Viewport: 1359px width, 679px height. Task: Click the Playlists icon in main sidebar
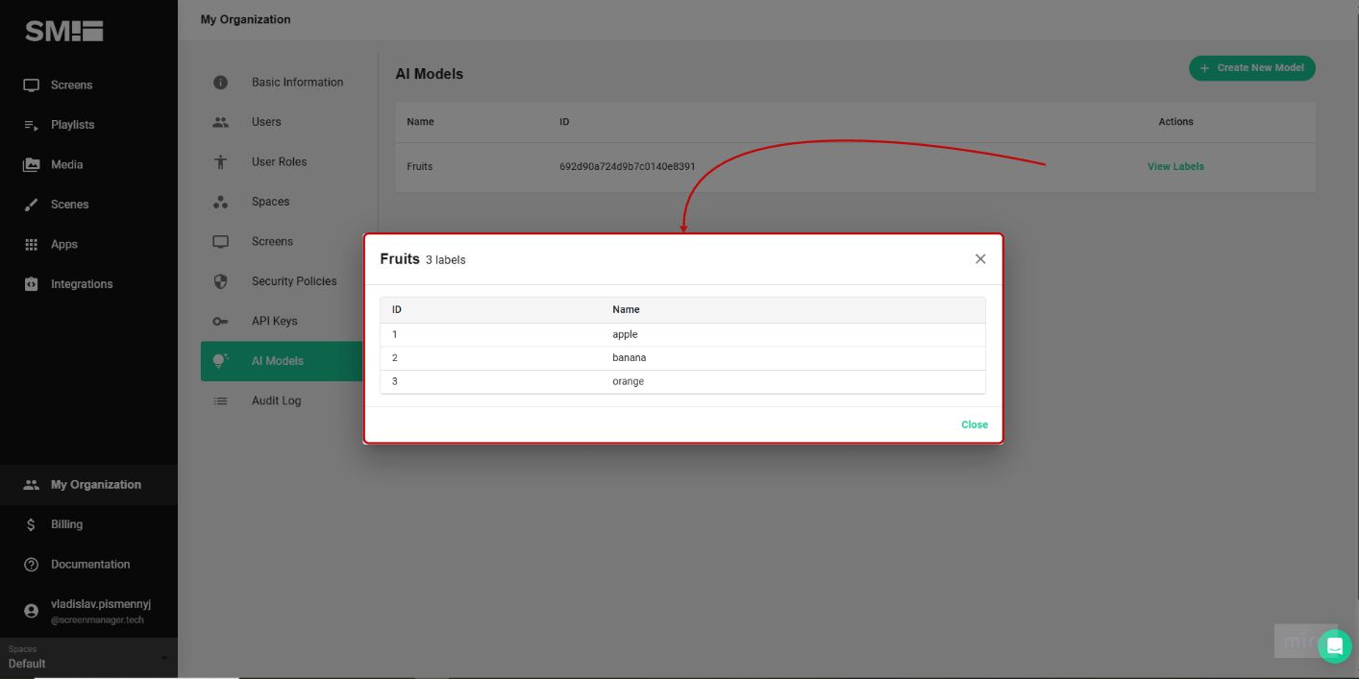[x=32, y=125]
